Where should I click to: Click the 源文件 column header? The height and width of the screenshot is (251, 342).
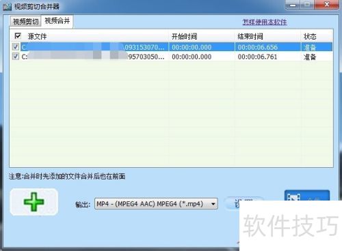click(x=37, y=36)
